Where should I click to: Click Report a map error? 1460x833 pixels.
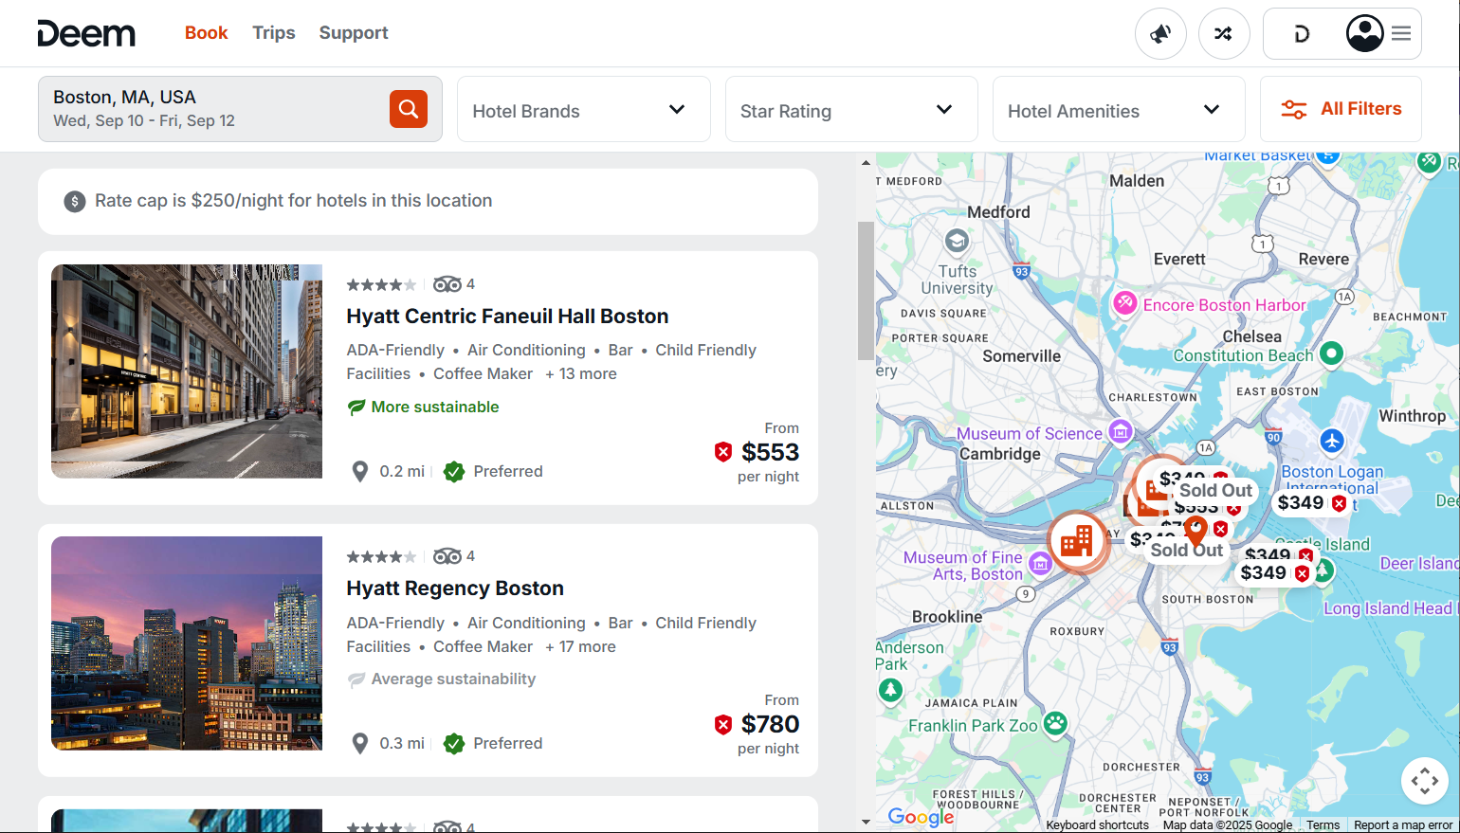coord(1403,825)
